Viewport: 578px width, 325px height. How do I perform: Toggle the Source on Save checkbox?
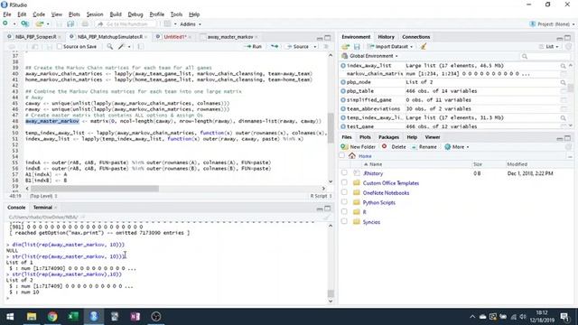(x=60, y=46)
